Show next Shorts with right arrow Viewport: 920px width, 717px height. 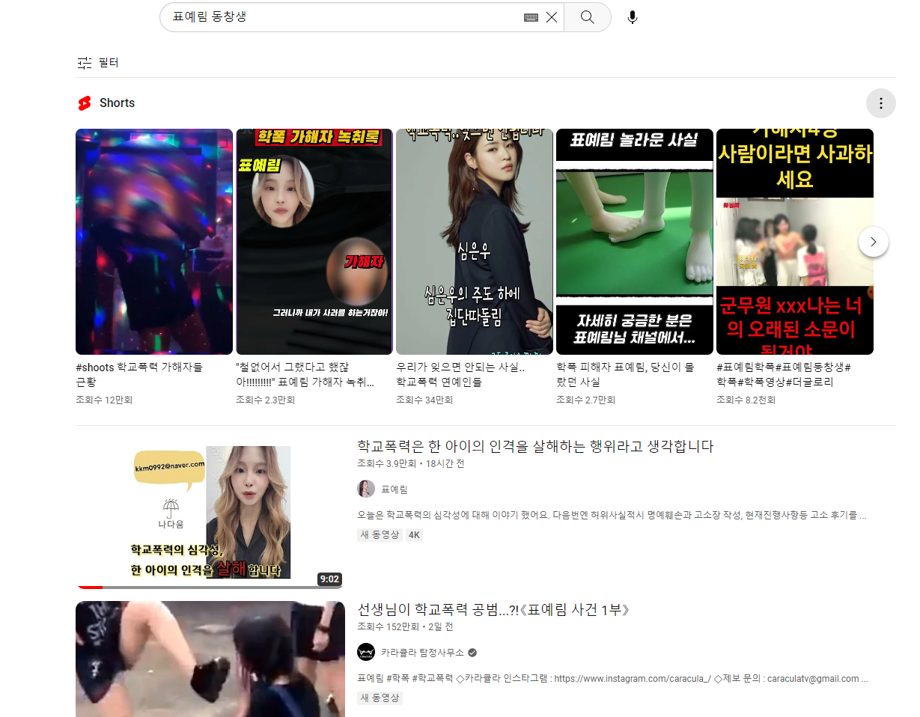(x=874, y=242)
